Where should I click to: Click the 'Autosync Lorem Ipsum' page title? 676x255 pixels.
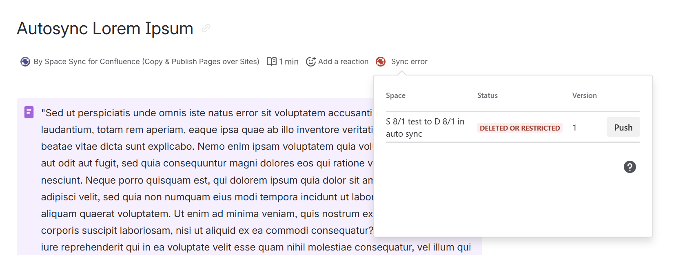click(105, 29)
